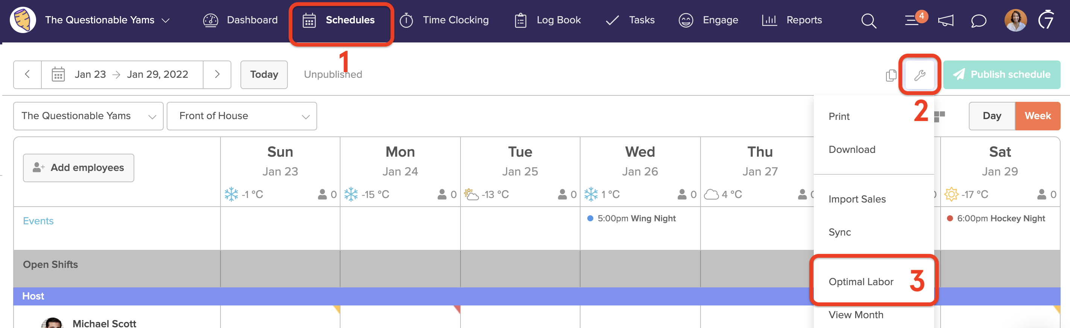Choose Import Sales menu option
Screen dimensions: 1070x328
857,199
